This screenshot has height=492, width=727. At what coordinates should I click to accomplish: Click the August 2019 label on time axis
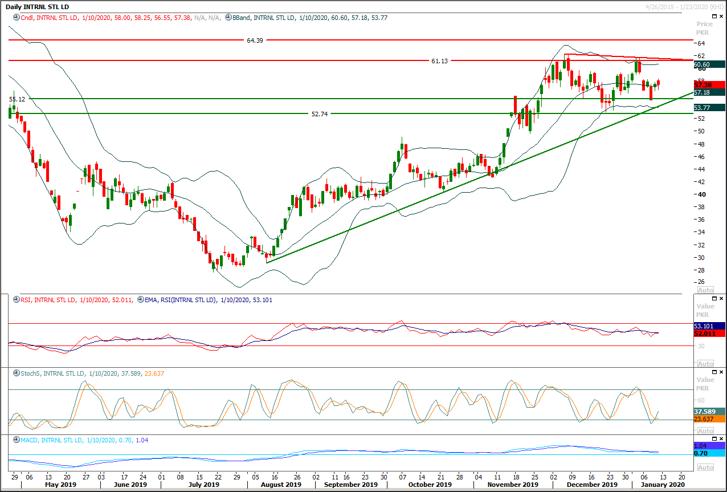[x=280, y=485]
